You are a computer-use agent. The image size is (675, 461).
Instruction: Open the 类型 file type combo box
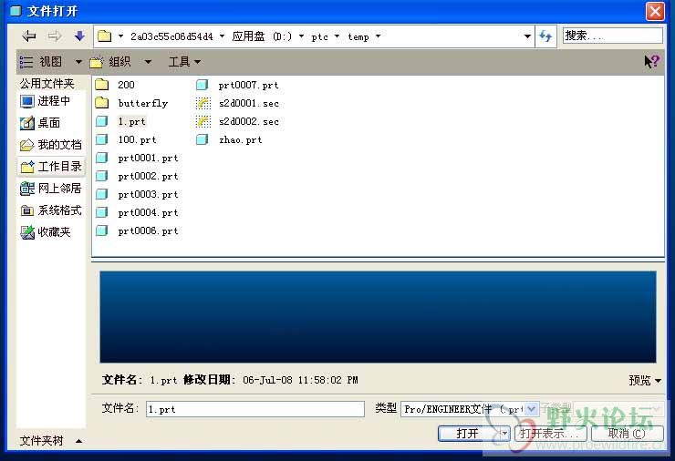pyautogui.click(x=469, y=409)
